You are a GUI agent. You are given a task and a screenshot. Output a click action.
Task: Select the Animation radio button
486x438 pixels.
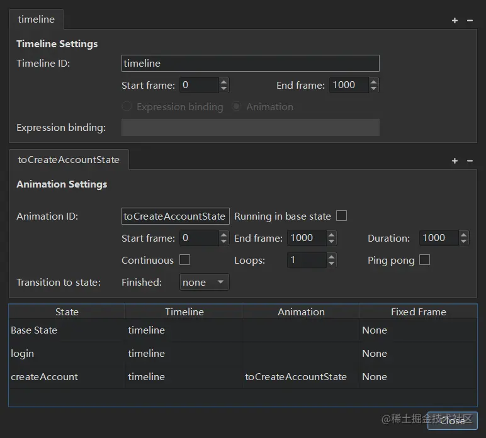236,106
